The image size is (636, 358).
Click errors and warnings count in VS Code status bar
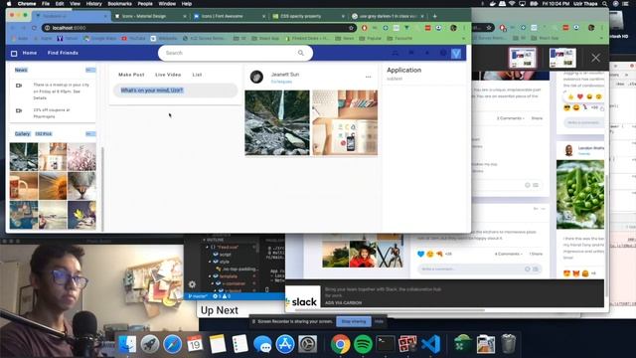pos(222,296)
